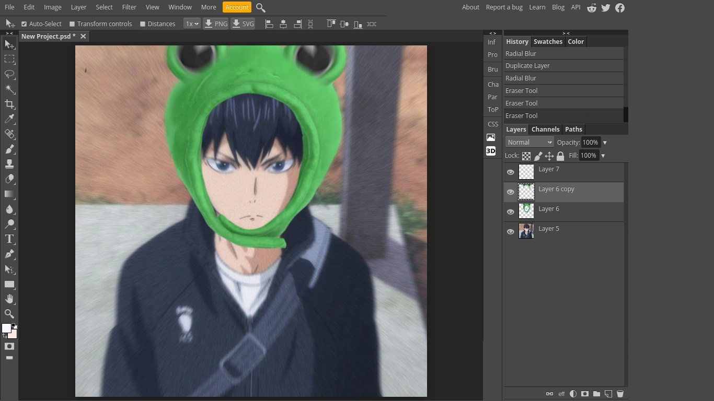Viewport: 714px width, 401px height.
Task: Delete the selected layer with trash icon
Action: coord(620,394)
